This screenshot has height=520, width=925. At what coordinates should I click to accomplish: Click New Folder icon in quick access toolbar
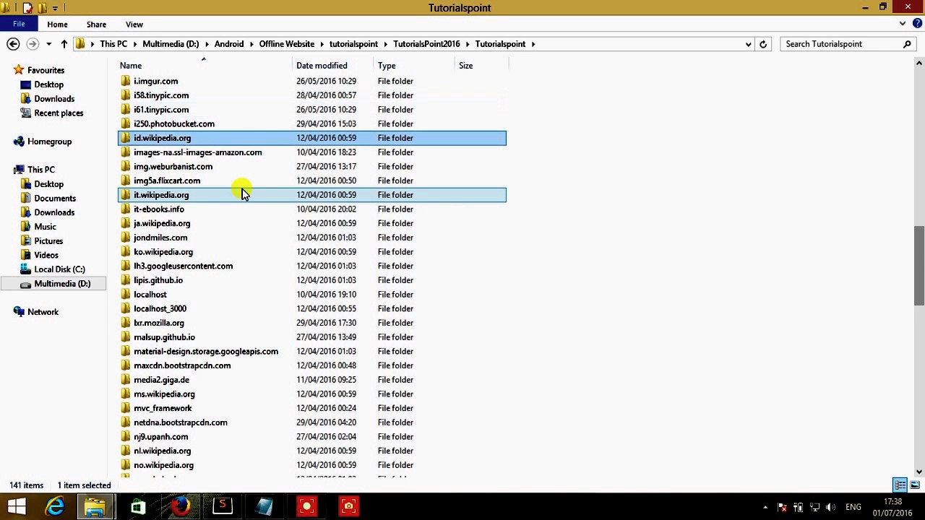[x=42, y=8]
